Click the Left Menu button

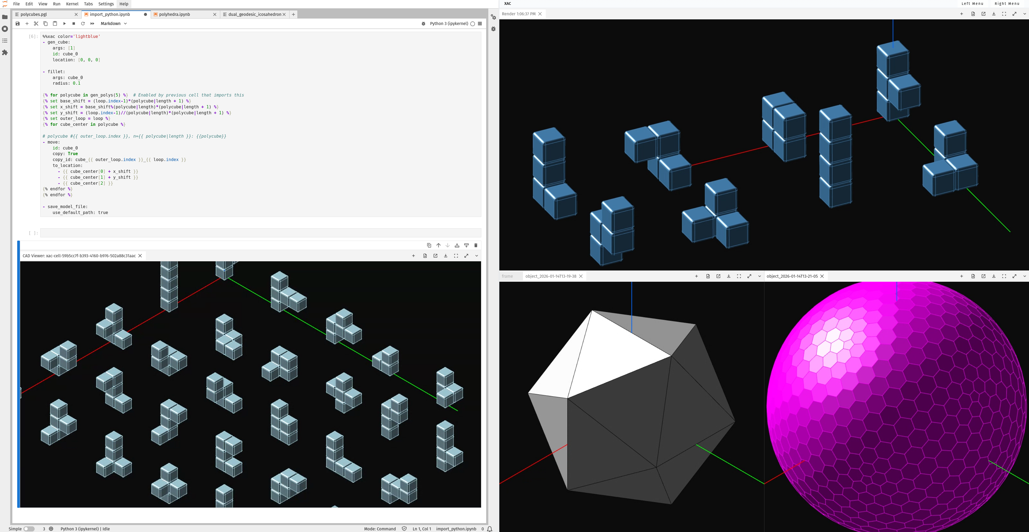(x=972, y=3)
